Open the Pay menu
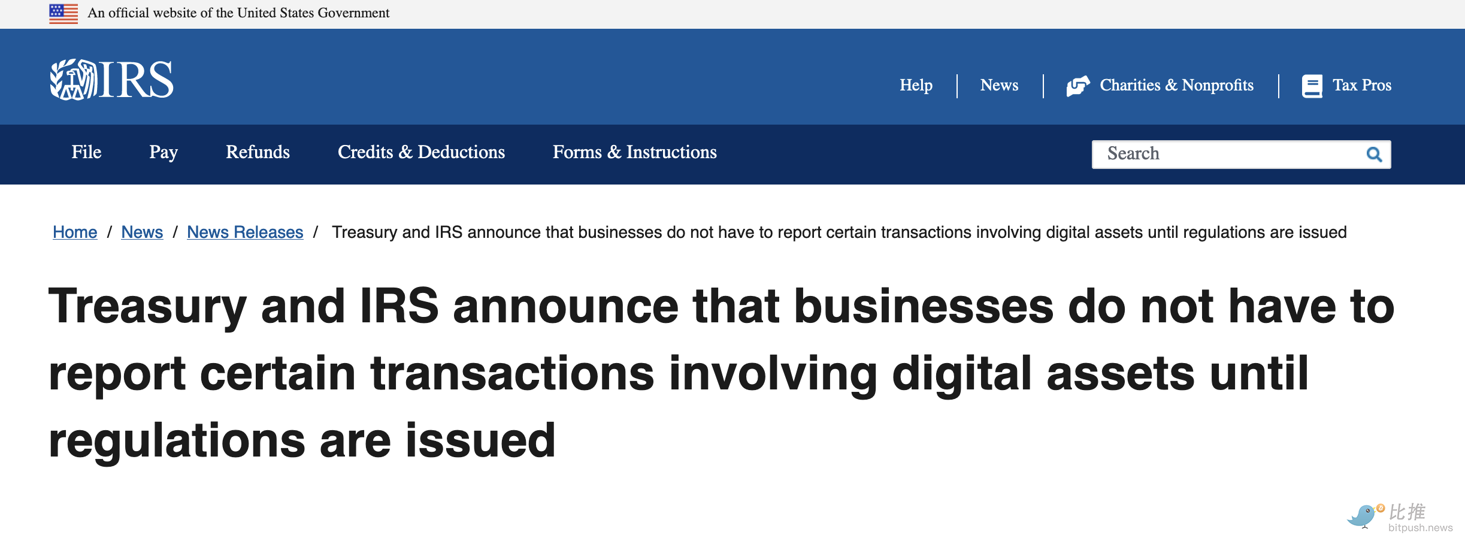 [164, 152]
